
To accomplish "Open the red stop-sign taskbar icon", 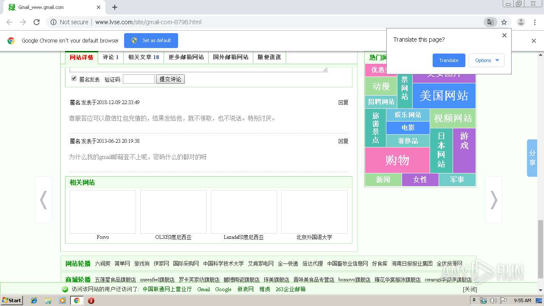I will pyautogui.click(x=91, y=300).
